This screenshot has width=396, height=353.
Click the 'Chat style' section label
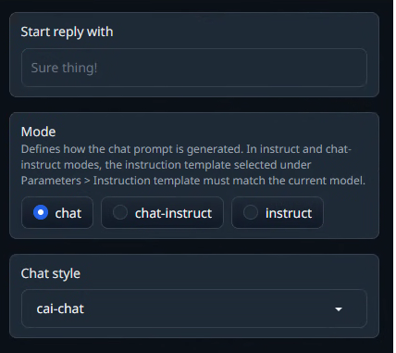pos(51,273)
